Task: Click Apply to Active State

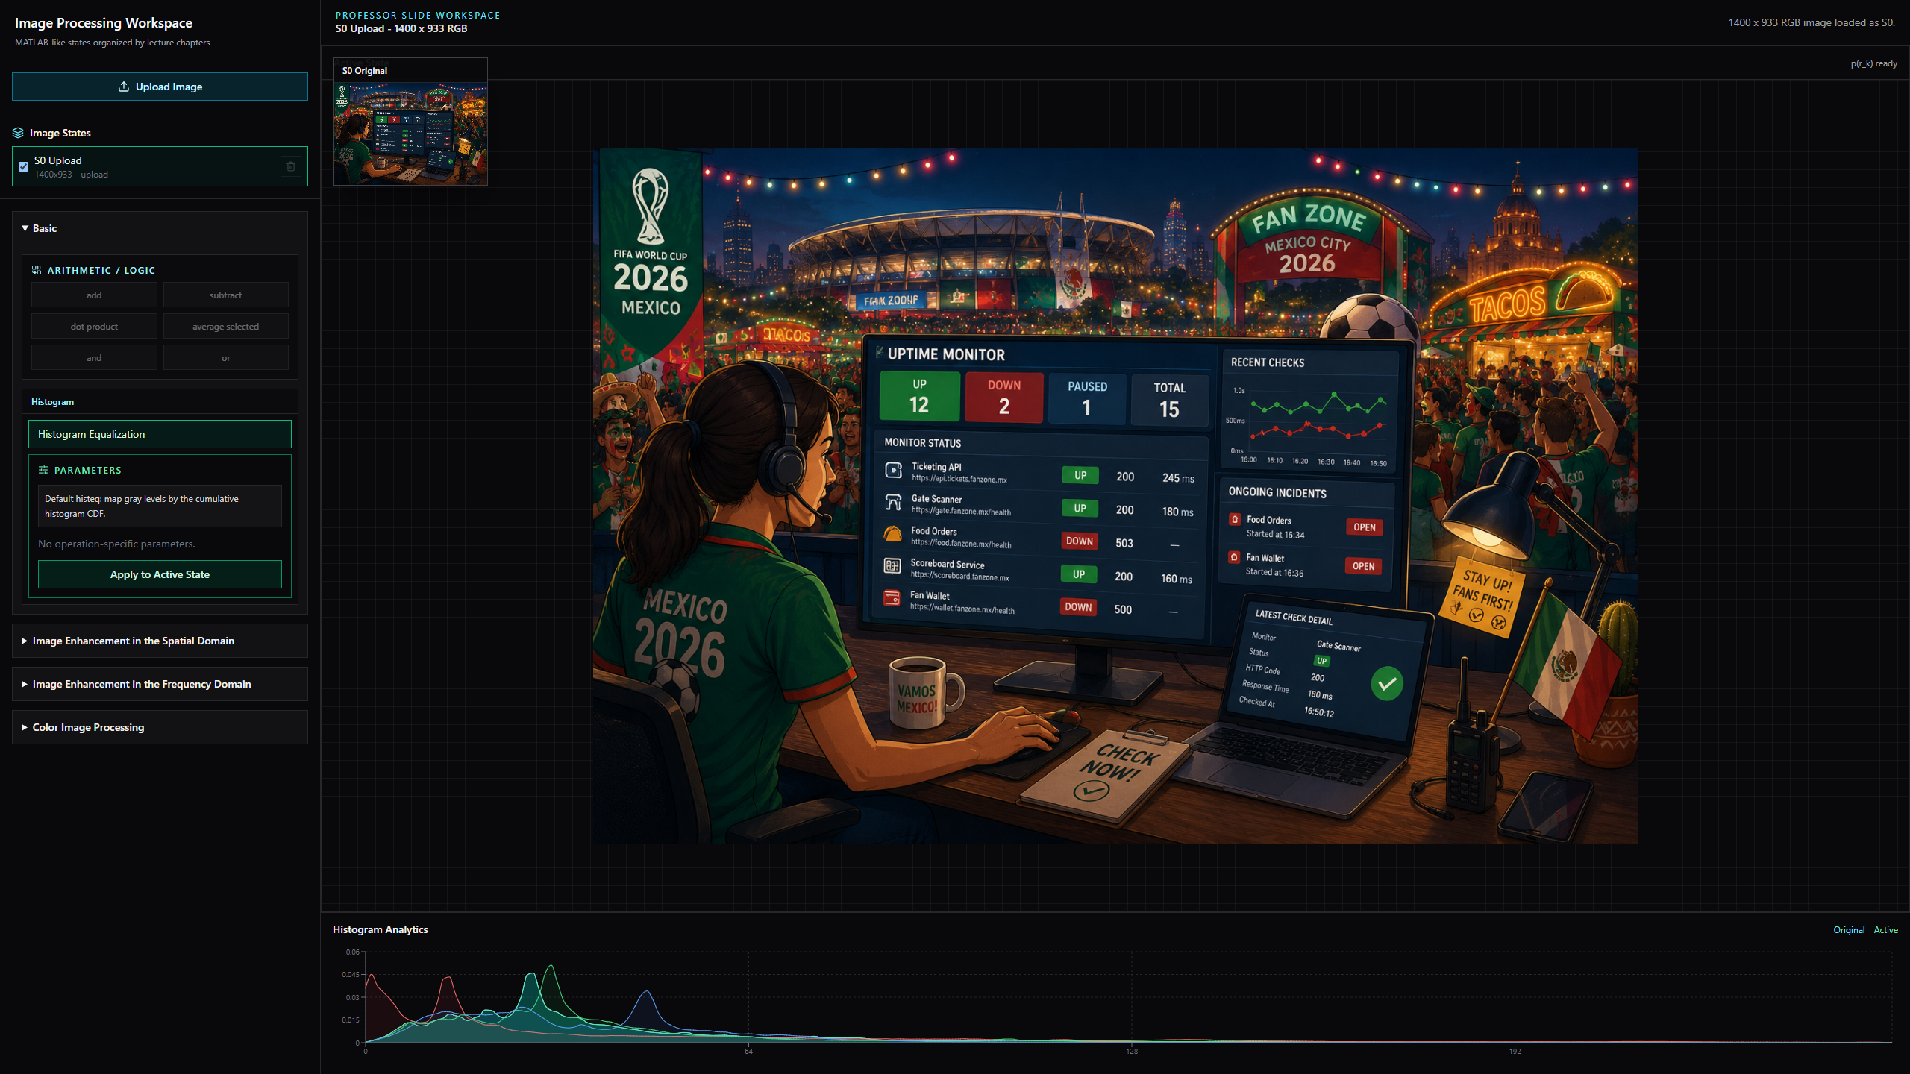Action: [x=160, y=574]
